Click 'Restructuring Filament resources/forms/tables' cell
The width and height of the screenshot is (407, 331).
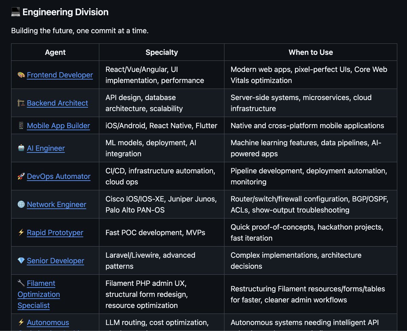coord(311,294)
